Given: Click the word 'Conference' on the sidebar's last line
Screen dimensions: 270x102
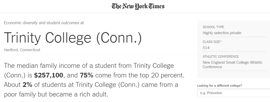Looking at the screenshot, I should pyautogui.click(x=212, y=67).
